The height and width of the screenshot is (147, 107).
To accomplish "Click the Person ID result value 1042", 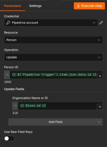I will click(x=8, y=82).
